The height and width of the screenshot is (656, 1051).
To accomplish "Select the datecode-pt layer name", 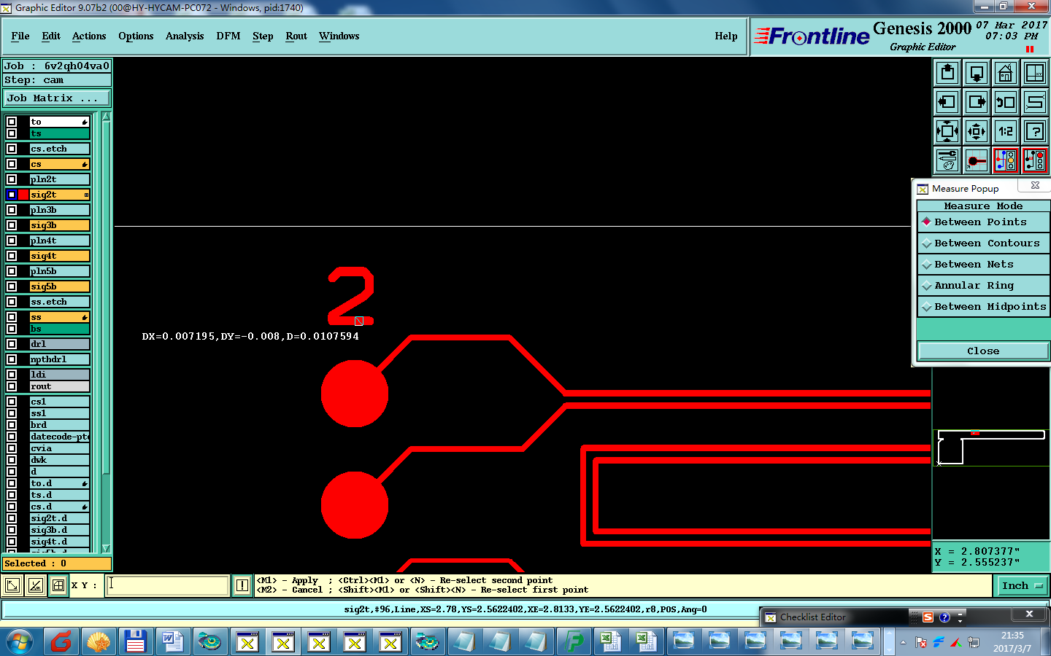I will tap(60, 437).
